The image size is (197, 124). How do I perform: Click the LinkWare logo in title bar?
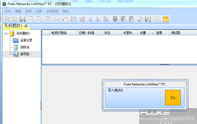coord(4,4)
